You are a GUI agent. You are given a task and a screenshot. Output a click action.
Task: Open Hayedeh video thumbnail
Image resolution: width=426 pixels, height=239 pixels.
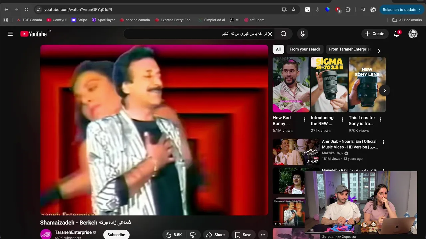289,181
